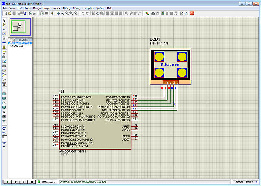
Task: Select the Buses Mode tool
Action: click(x=4, y=43)
